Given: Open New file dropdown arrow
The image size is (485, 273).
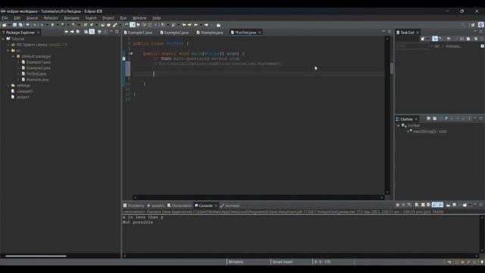Looking at the screenshot, I should pos(9,25).
